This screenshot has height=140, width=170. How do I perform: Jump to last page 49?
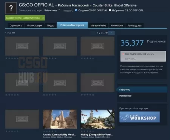click(107, 33)
